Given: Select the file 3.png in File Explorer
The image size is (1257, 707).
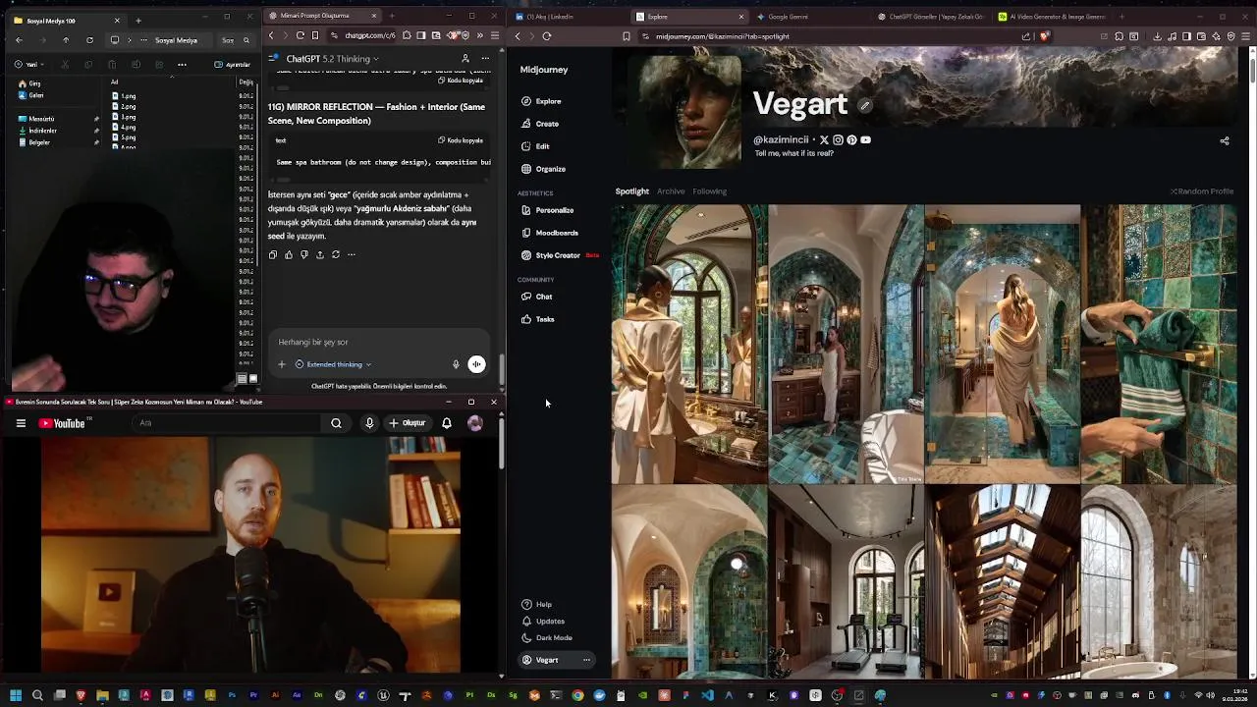Looking at the screenshot, I should (125, 117).
